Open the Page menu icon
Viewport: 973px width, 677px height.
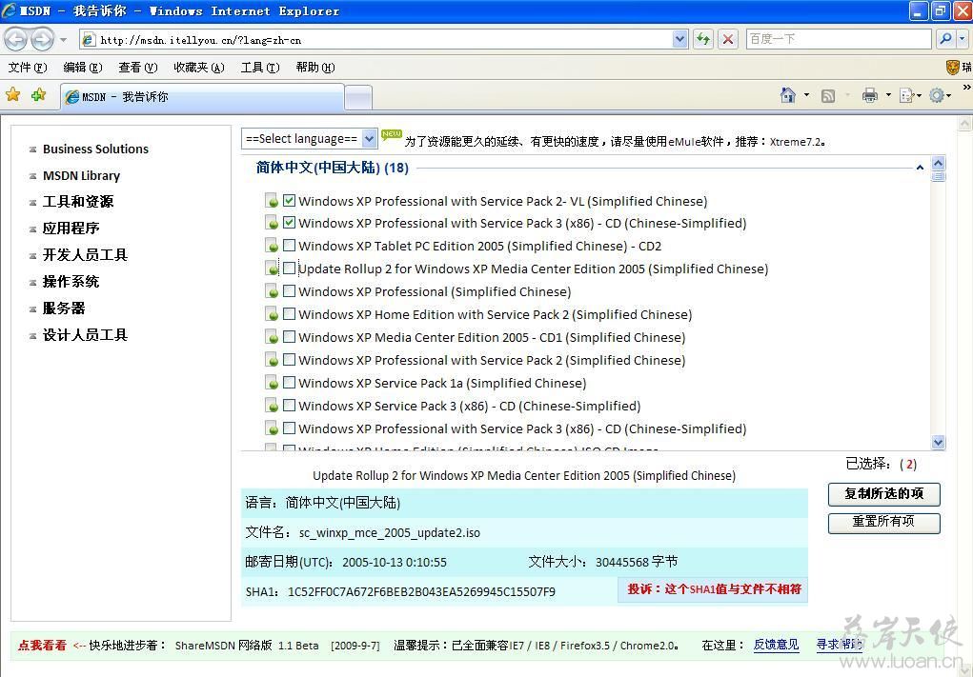click(907, 95)
